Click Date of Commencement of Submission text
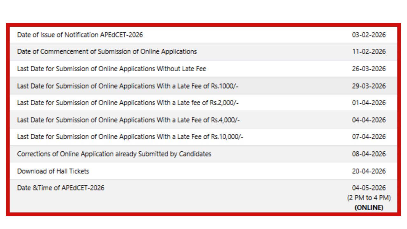 click(107, 52)
